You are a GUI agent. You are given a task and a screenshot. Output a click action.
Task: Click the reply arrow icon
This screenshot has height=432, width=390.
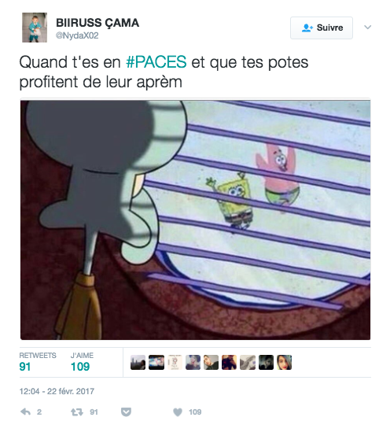[x=26, y=412]
